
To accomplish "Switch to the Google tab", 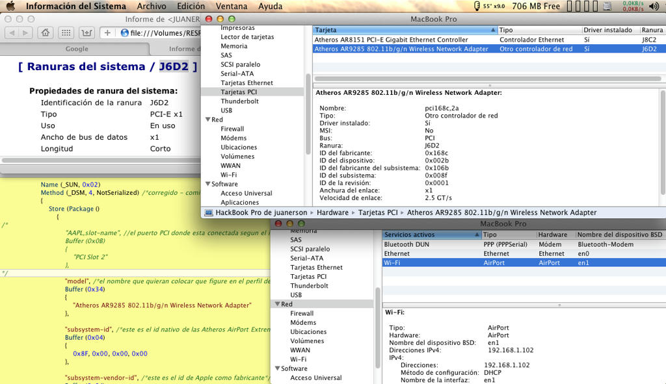I will pos(77,49).
